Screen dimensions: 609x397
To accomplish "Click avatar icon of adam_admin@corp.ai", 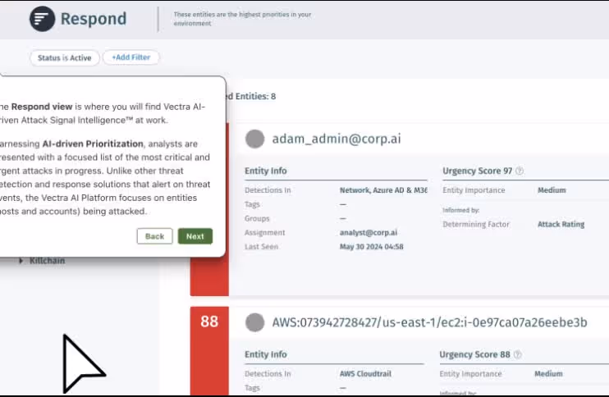I will [254, 139].
